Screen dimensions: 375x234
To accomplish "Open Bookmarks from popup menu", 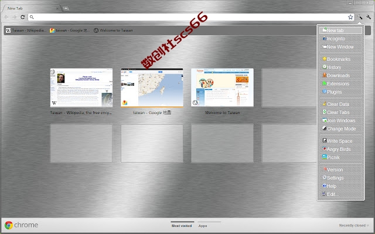I will click(340, 59).
